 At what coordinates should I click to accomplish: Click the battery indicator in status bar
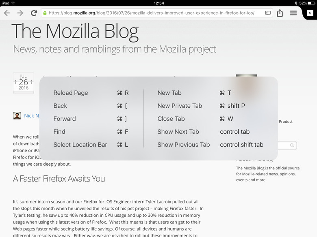[311, 3]
